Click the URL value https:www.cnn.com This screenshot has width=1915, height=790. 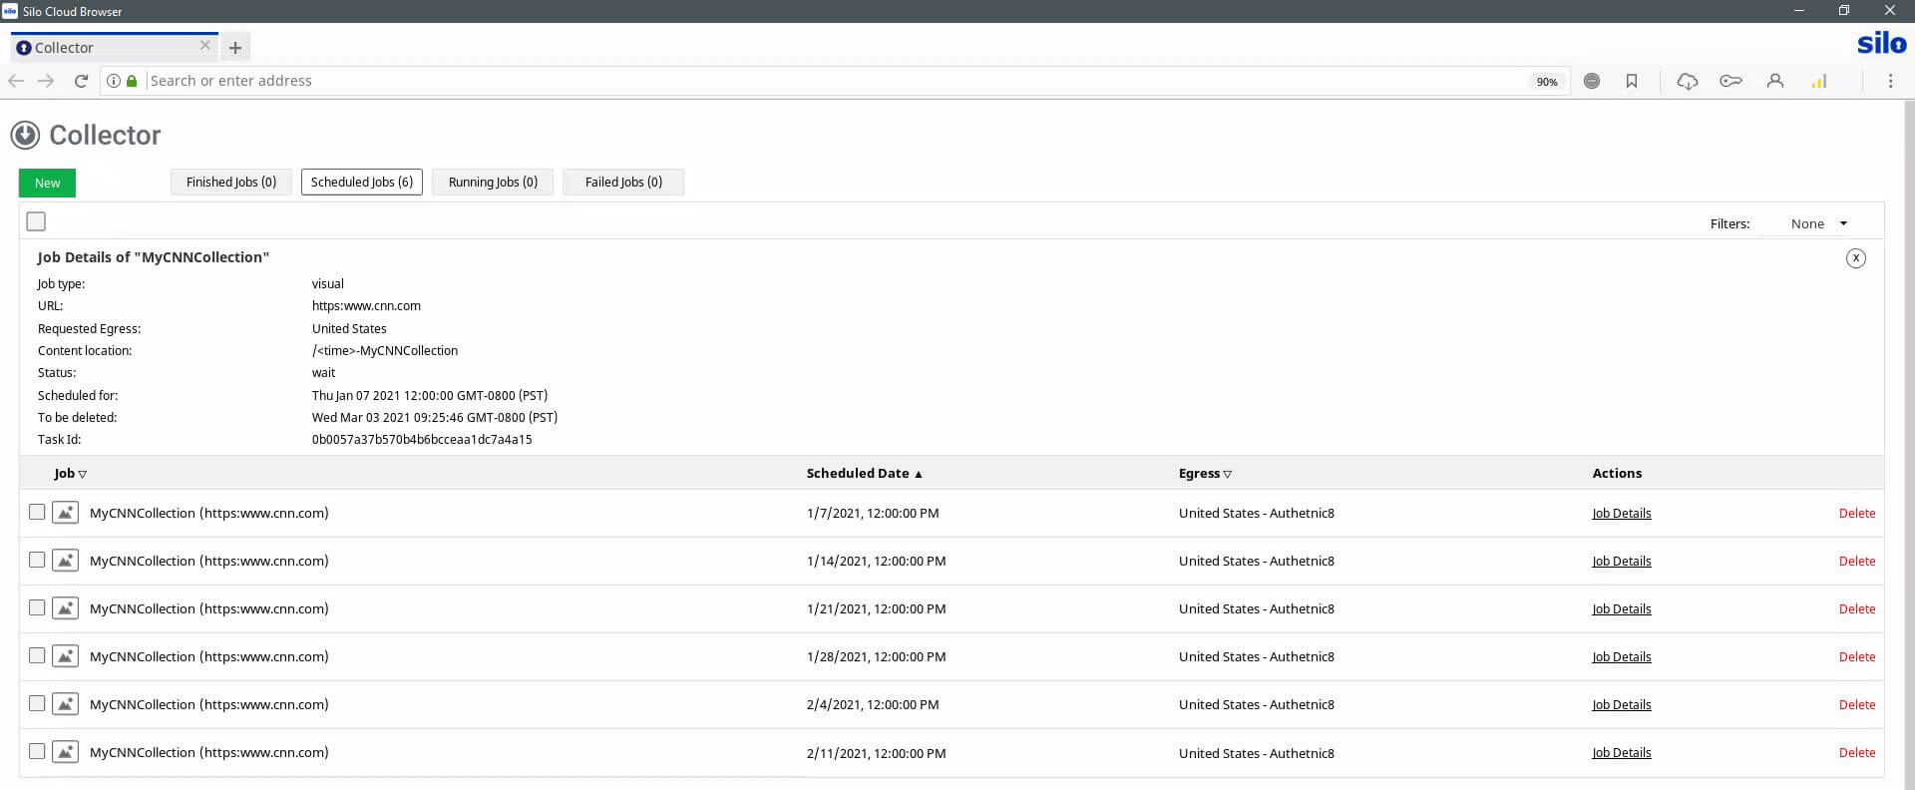click(366, 306)
